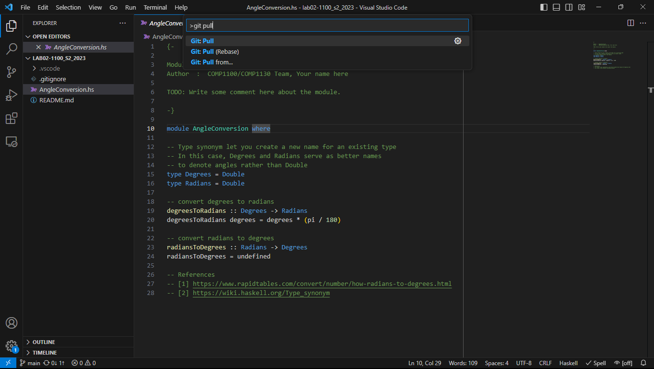
Task: Open Customize Layout icon
Action: [582, 7]
